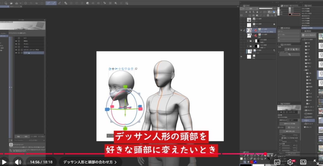Click the border effect circle icon in layer property
Screen dimensions: 323x166
pos(286,50)
